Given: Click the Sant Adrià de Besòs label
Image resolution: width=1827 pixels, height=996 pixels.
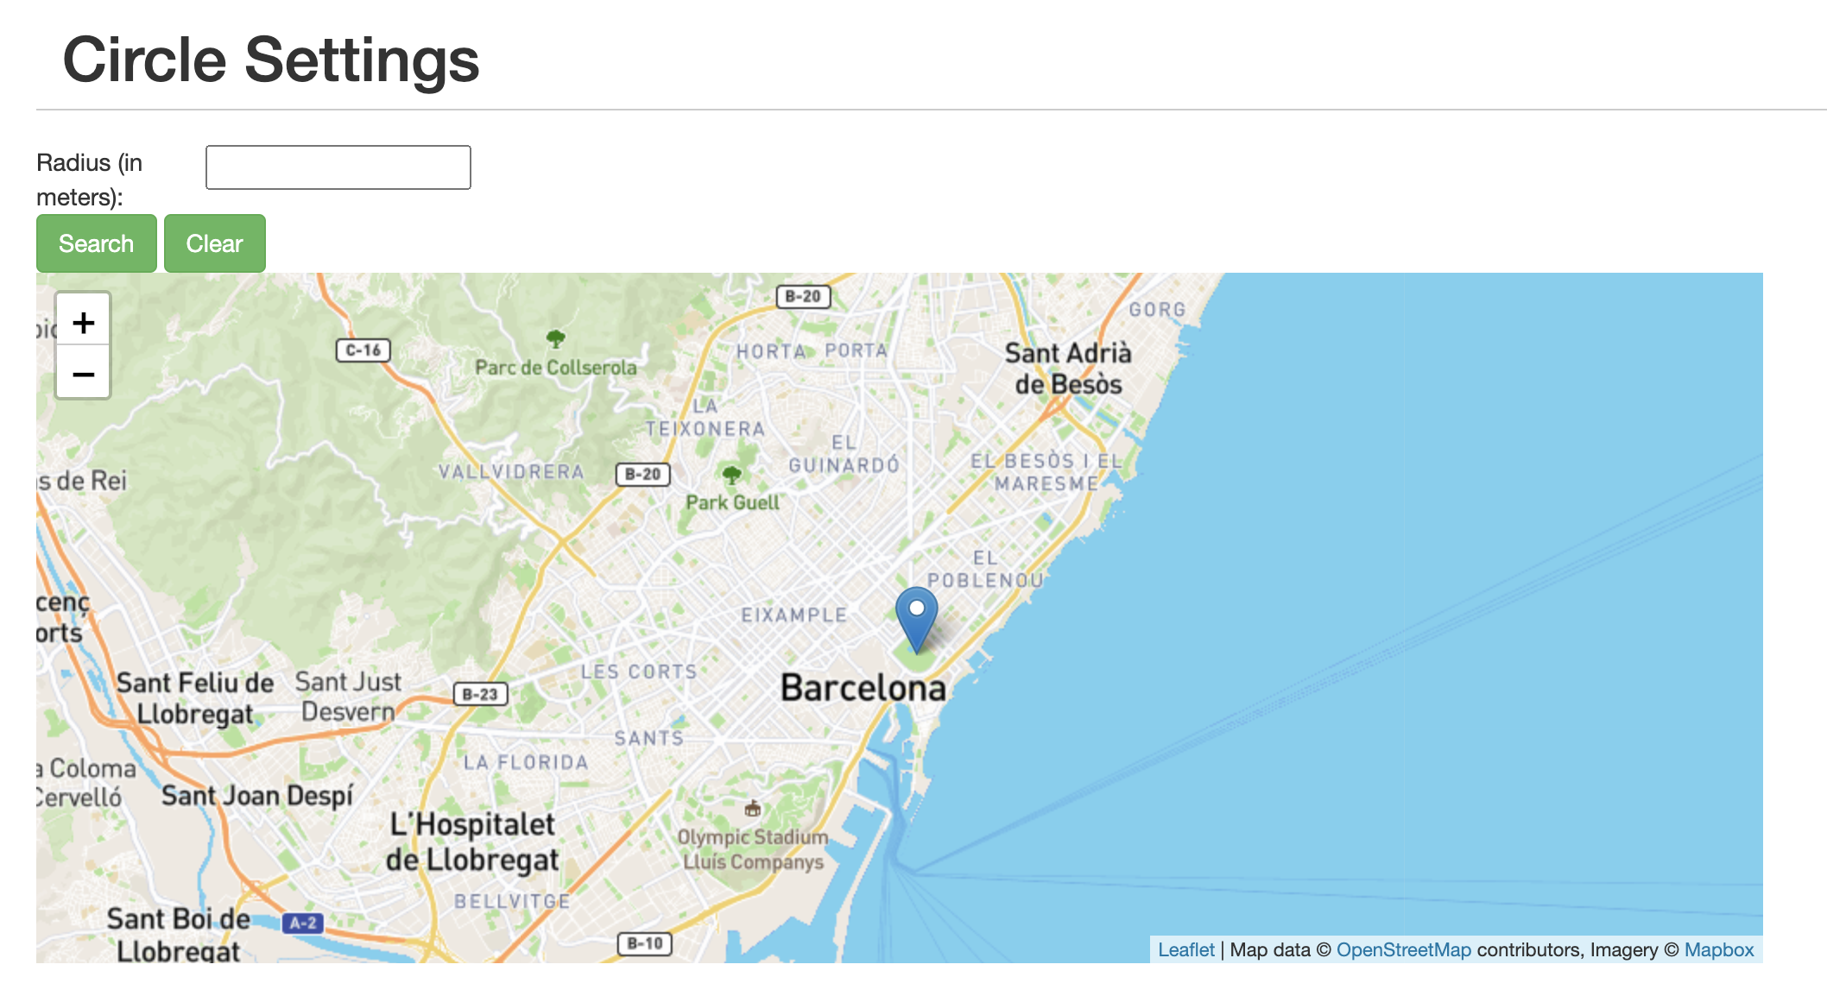Looking at the screenshot, I should tap(1068, 369).
